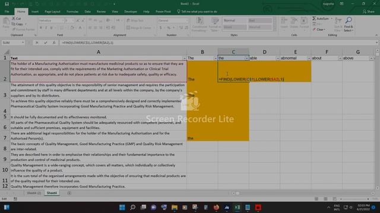The width and height of the screenshot is (380, 213).
Task: Click the Bad cell style
Action: click(x=259, y=21)
